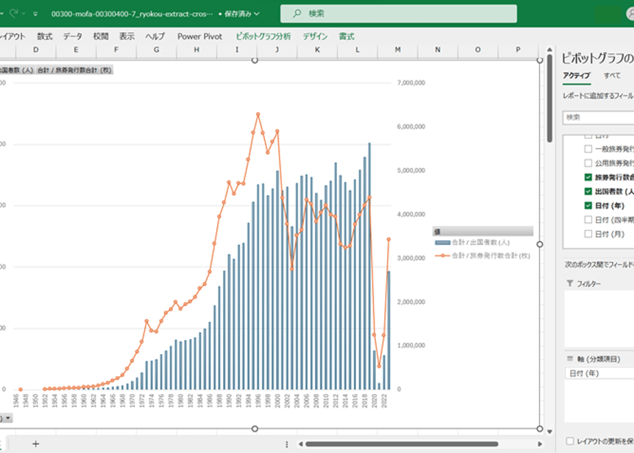The image size is (634, 453).
Task: Click the orange line legend color key
Action: [443, 255]
